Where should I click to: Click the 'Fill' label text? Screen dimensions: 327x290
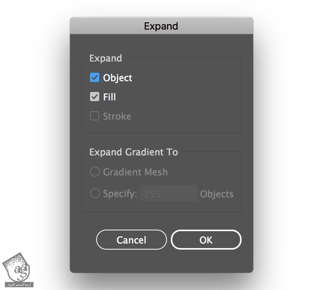[109, 97]
